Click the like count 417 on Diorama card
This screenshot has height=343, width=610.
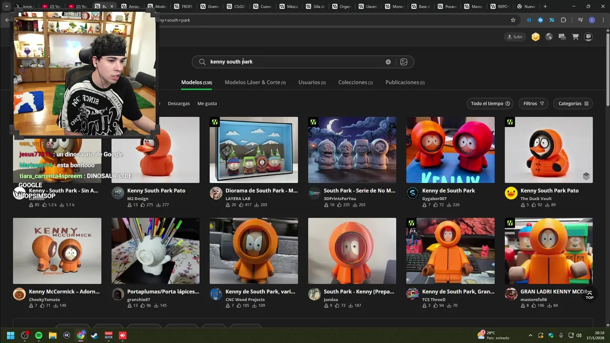point(244,205)
